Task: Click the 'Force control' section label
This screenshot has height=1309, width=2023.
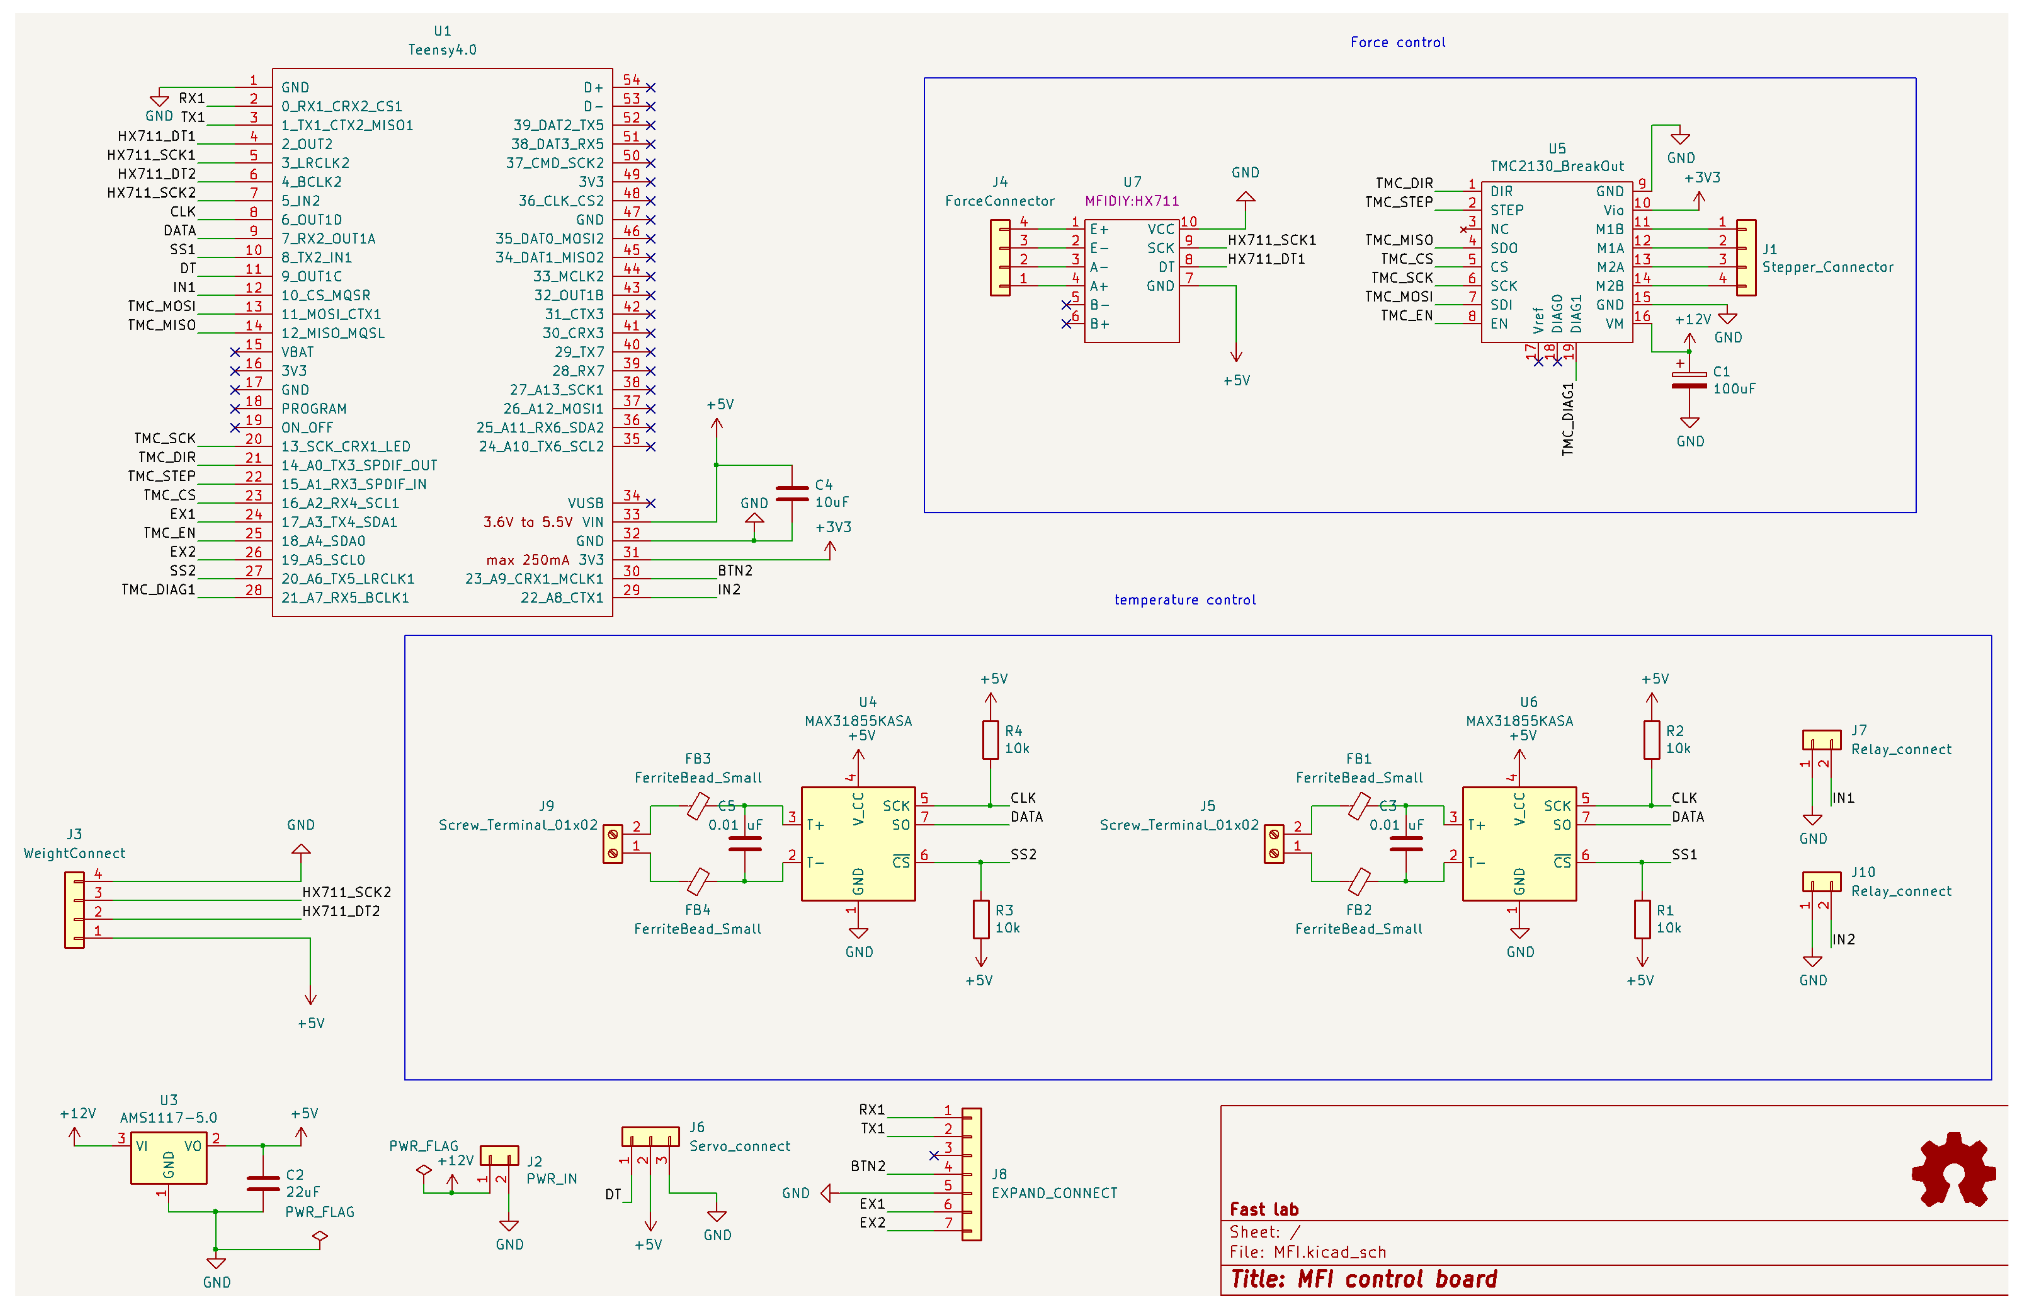Action: pos(1397,43)
